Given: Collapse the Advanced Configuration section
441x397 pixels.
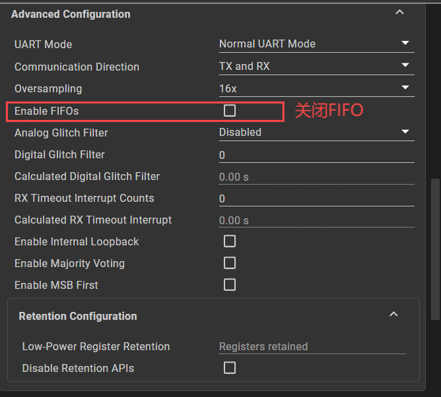Looking at the screenshot, I should point(398,12).
